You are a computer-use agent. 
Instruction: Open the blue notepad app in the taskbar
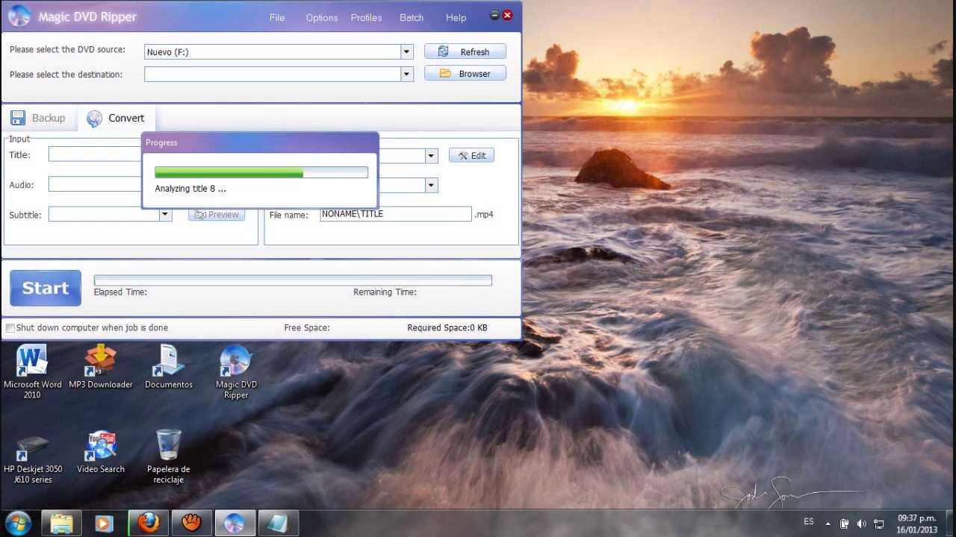point(279,524)
